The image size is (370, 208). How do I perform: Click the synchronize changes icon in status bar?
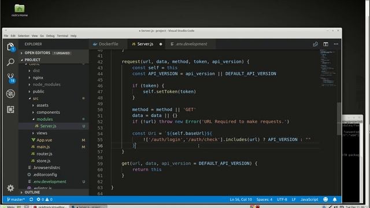point(31,199)
